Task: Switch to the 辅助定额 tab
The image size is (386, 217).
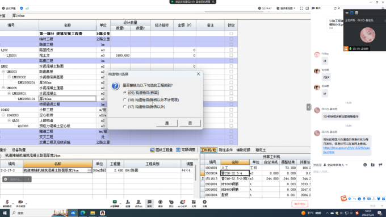Action: pos(243,150)
